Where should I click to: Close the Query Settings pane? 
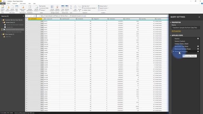(199, 17)
